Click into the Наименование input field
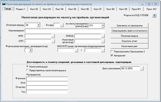The height and width of the screenshot is (102, 161). coord(65,31)
